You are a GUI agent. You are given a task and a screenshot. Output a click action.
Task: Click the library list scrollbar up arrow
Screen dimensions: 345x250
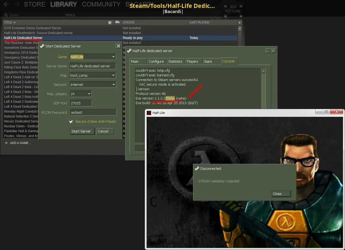pos(240,28)
